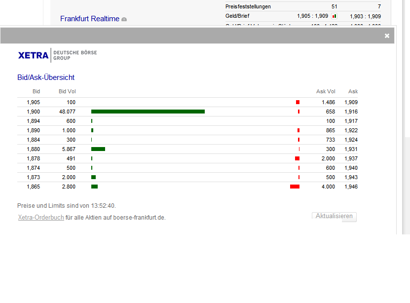The image size is (410, 303).
Task: Click the red ask bar beside 1.486 volume
Action: coord(297,102)
